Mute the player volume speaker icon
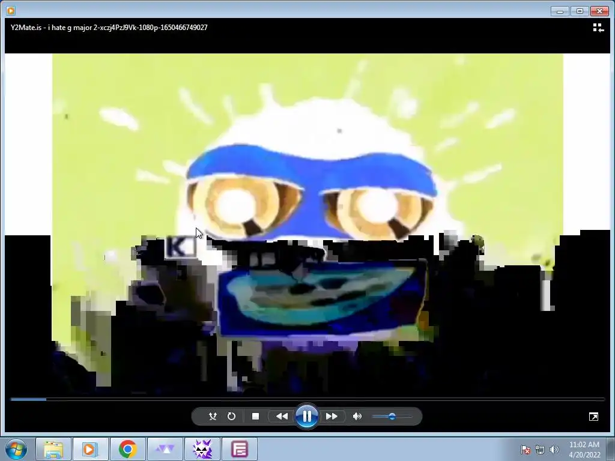 click(357, 417)
